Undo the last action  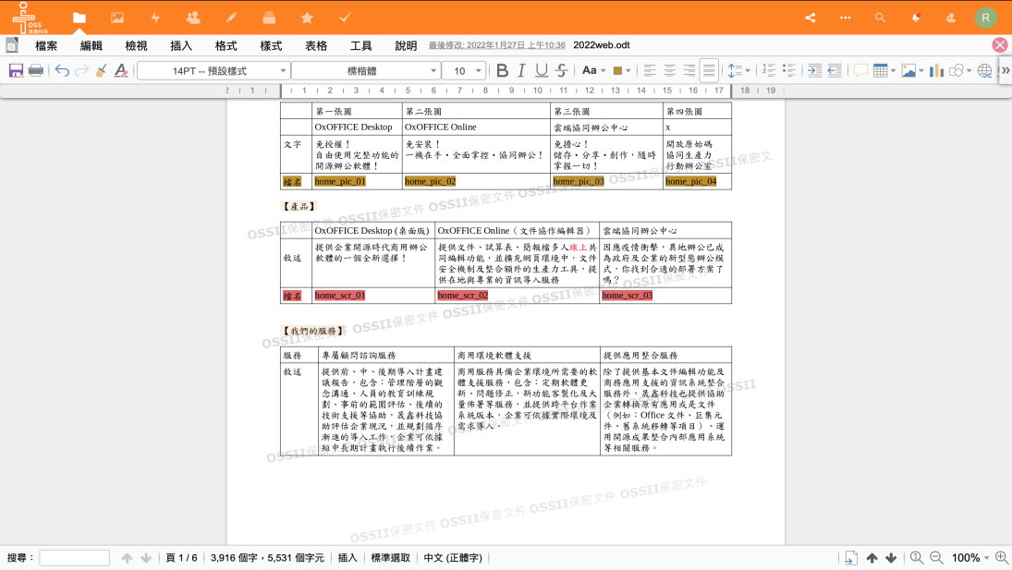[62, 70]
